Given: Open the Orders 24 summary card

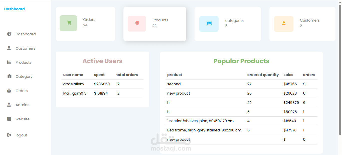Looking at the screenshot, I should pyautogui.click(x=85, y=24).
